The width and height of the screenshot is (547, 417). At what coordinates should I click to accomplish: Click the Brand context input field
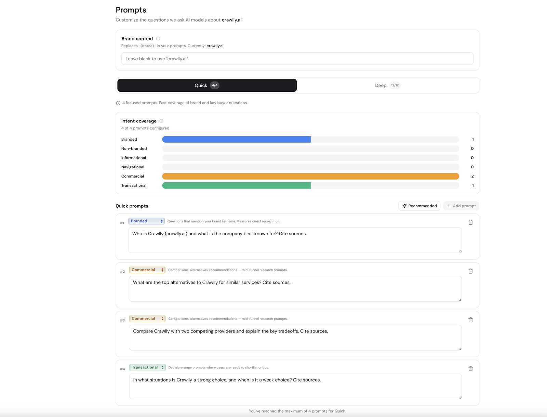tap(297, 59)
